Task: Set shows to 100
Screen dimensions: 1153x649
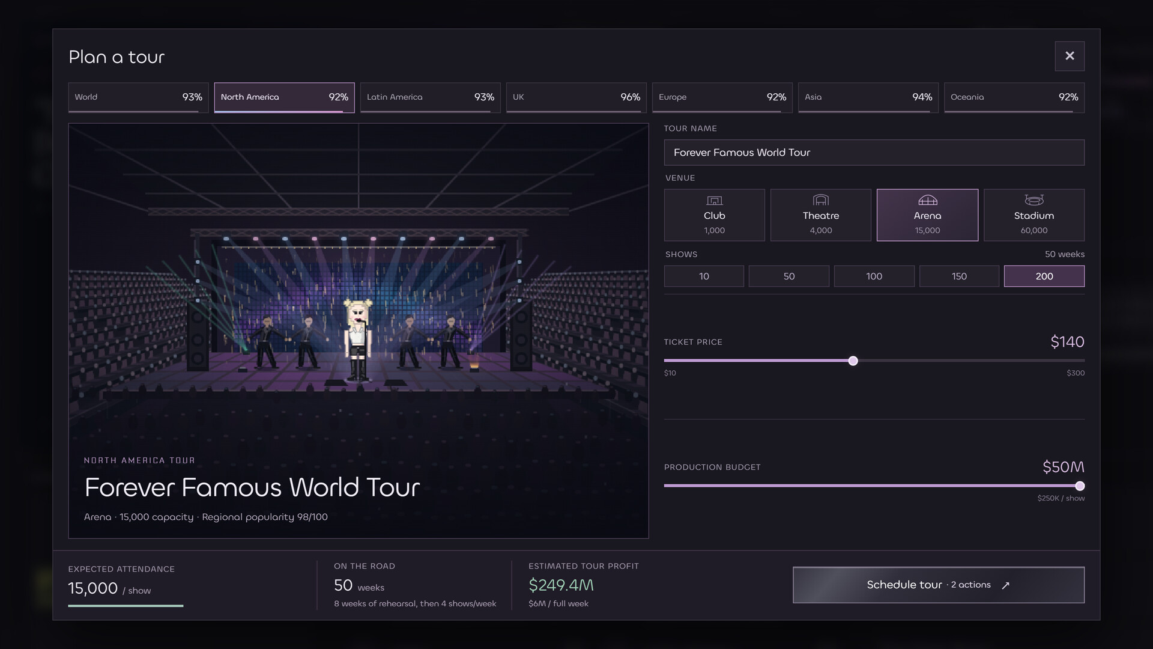Action: point(874,276)
